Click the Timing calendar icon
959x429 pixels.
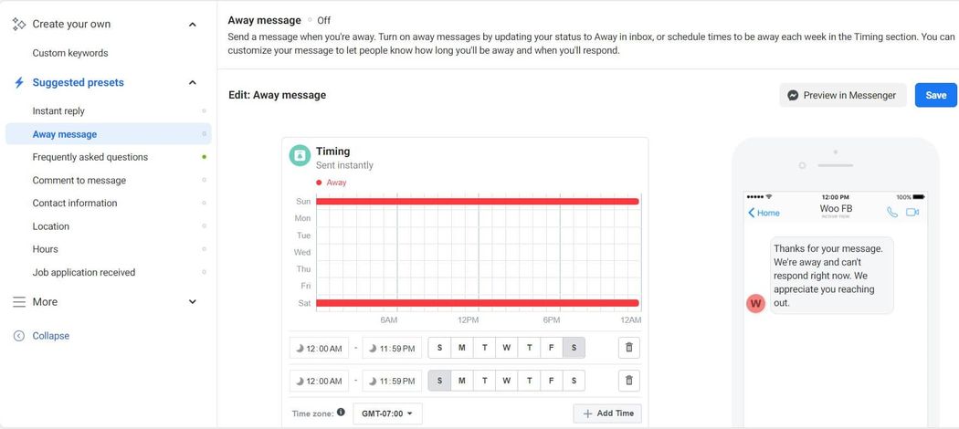click(300, 156)
